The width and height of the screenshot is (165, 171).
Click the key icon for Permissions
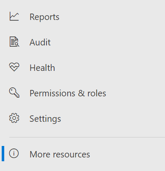(14, 93)
